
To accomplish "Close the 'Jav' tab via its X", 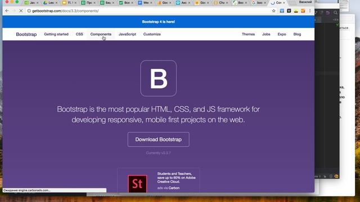I will pos(38,3).
